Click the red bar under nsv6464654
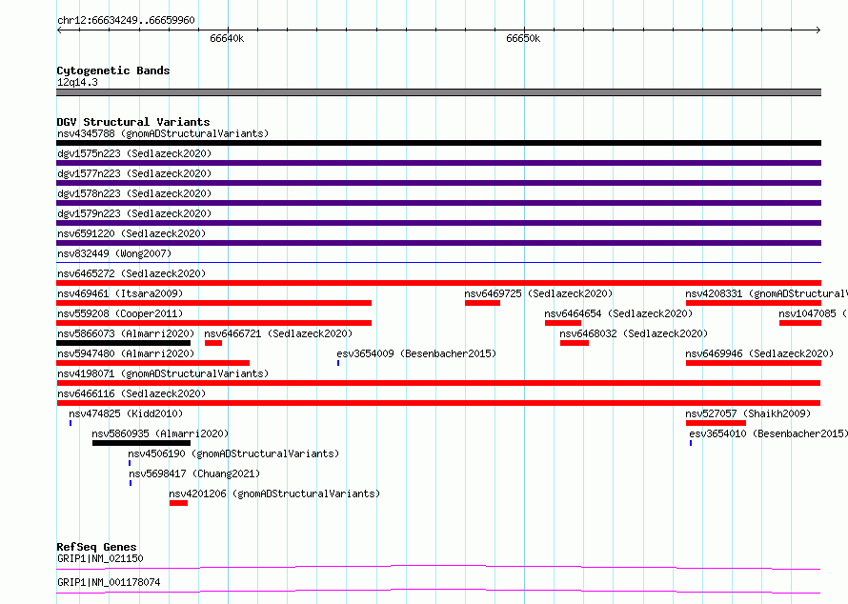The image size is (848, 604). pos(563,323)
